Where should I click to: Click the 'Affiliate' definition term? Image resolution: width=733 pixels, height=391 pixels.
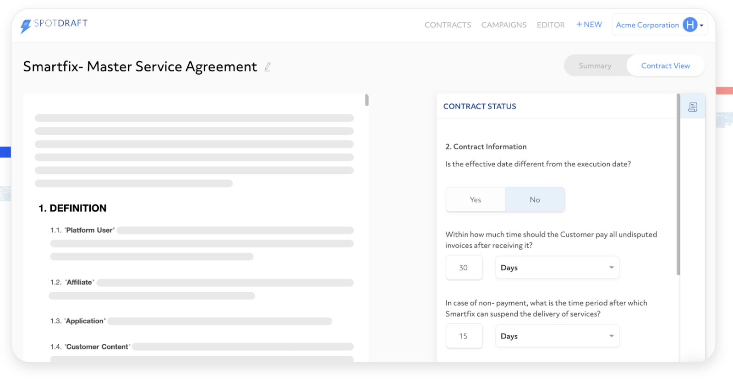click(80, 282)
